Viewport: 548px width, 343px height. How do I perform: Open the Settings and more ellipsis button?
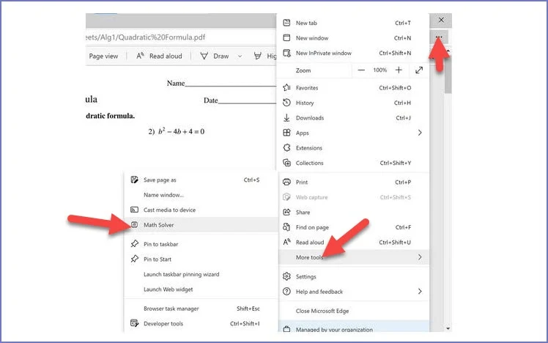(x=439, y=37)
